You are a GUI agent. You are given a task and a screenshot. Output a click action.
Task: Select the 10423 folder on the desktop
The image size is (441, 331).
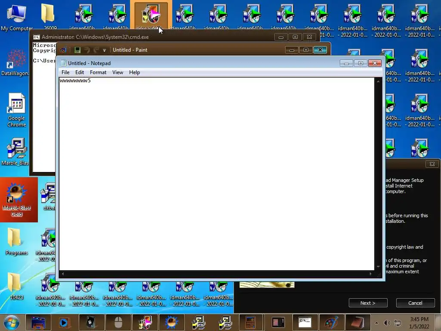click(16, 286)
